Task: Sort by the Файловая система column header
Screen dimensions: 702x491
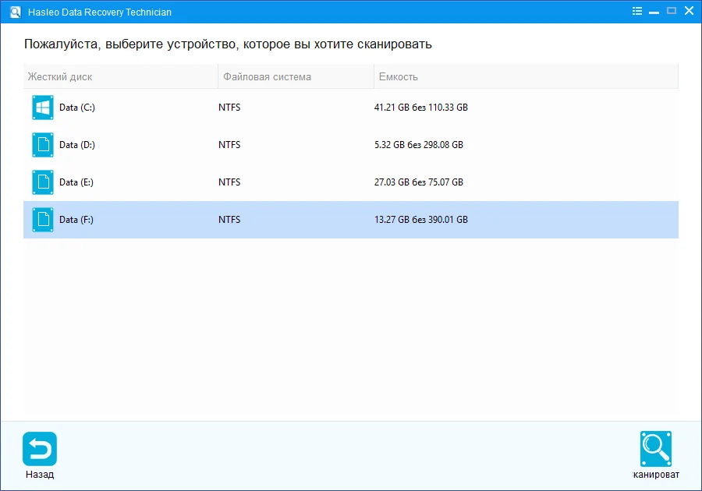Action: (267, 77)
